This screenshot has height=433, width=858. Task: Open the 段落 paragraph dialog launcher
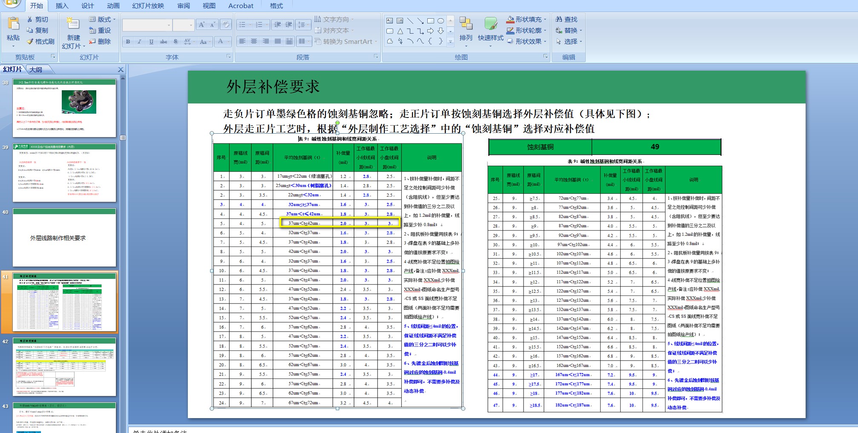tap(376, 57)
